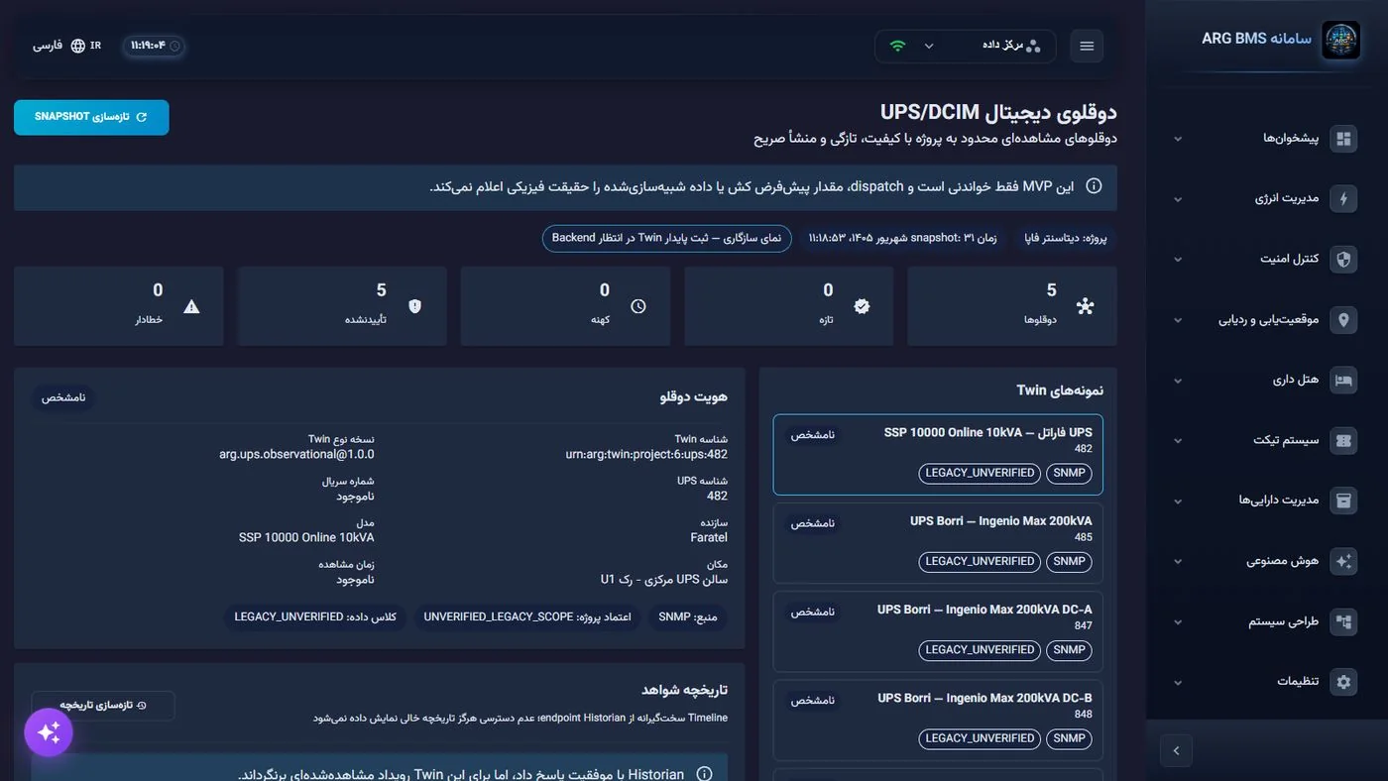Open the floating purple AI assistant button
This screenshot has width=1388, height=781.
[49, 733]
